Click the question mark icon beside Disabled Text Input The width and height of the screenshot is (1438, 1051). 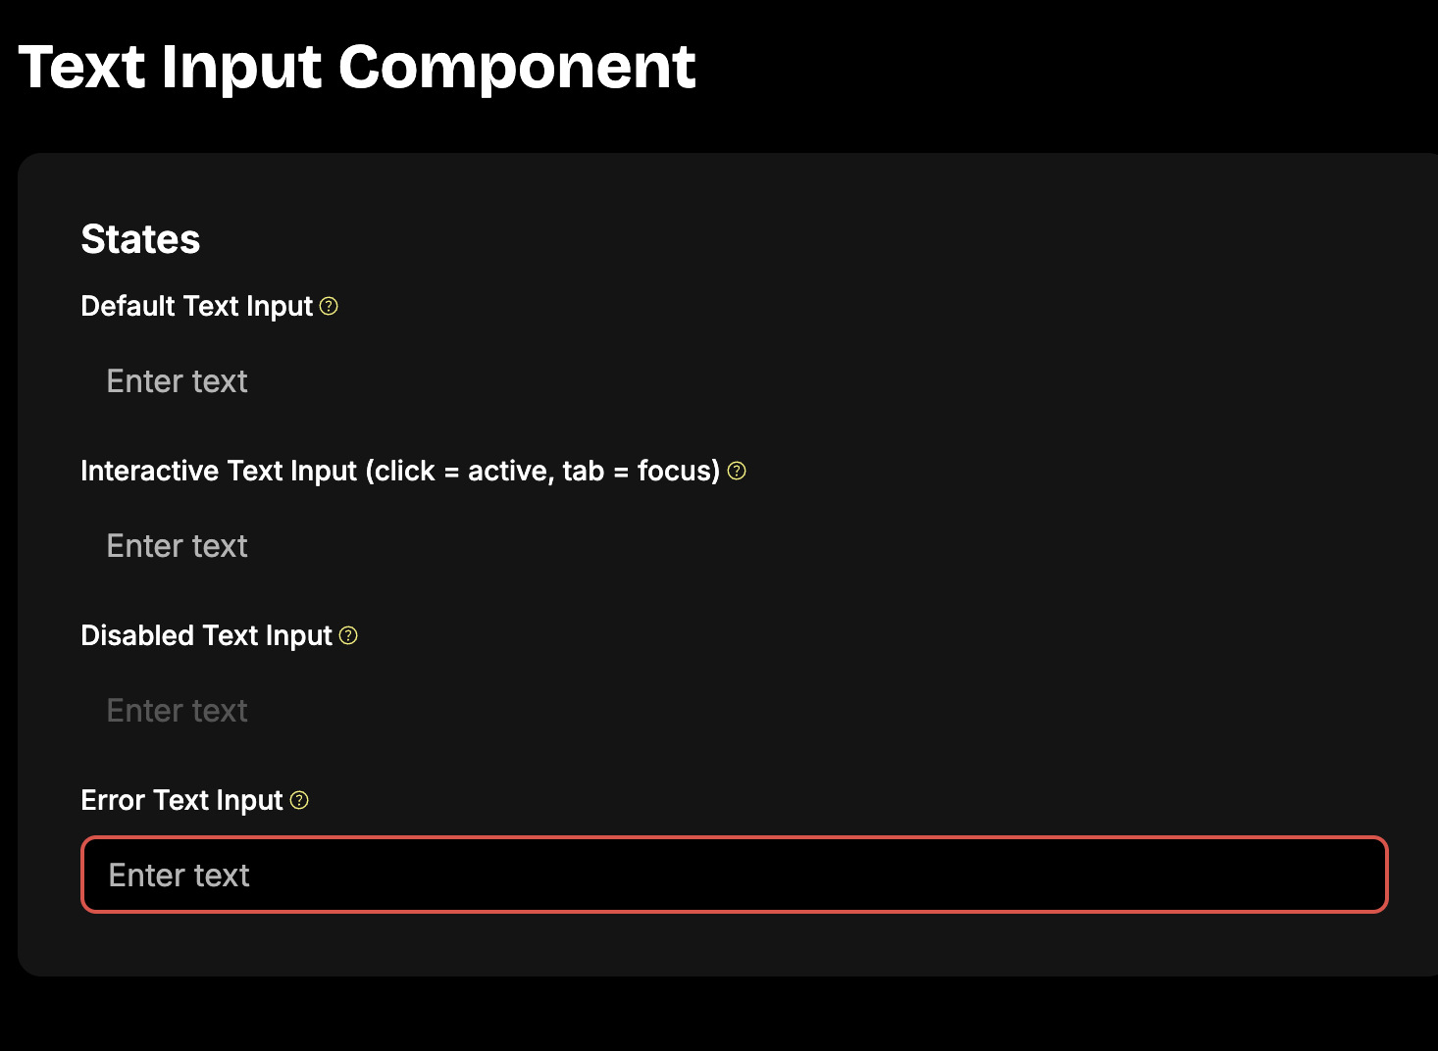(349, 635)
